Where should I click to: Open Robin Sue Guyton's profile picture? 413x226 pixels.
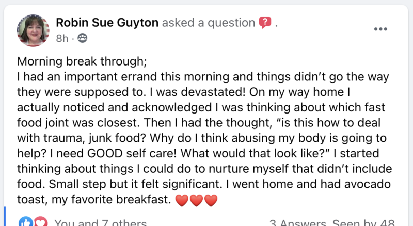point(33,30)
